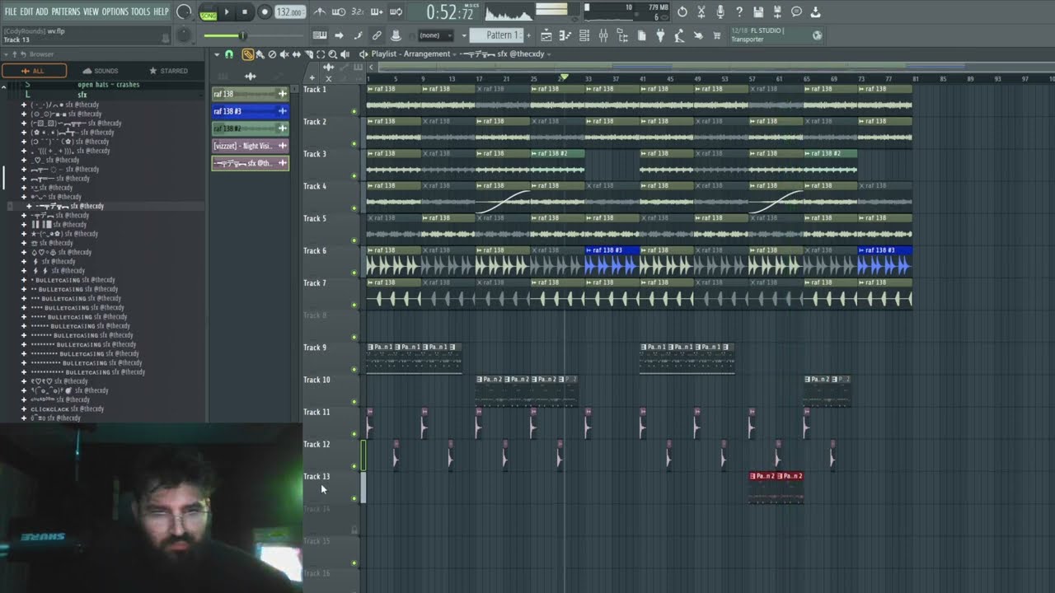Click the audio editor scissors icon

pyautogui.click(x=701, y=12)
